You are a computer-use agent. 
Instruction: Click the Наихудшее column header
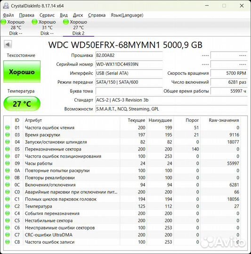pyautogui.click(x=160, y=120)
